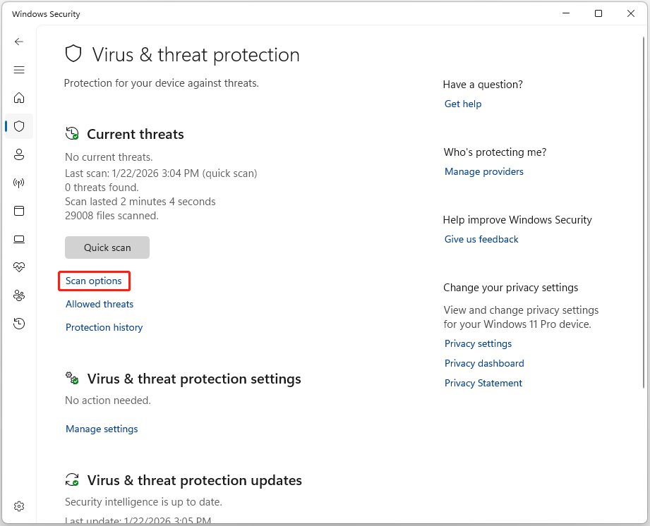Screen dimensions: 650x526
Task: Select Device performance & health heart icon
Action: click(19, 267)
